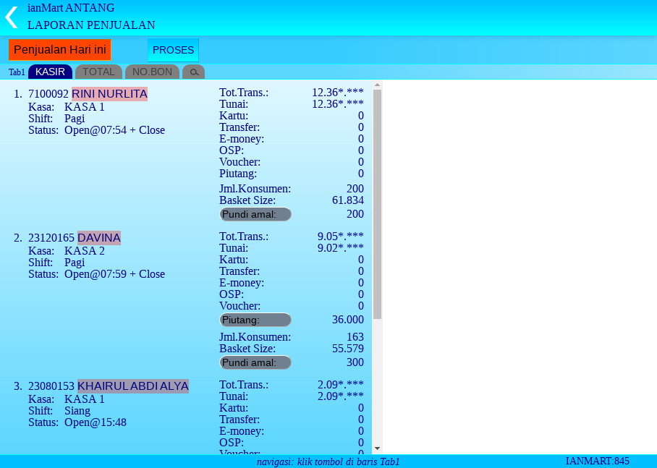Select cashier name KHAIRUL ABDI ALYA
Viewport: 657px width, 468px height.
click(133, 386)
